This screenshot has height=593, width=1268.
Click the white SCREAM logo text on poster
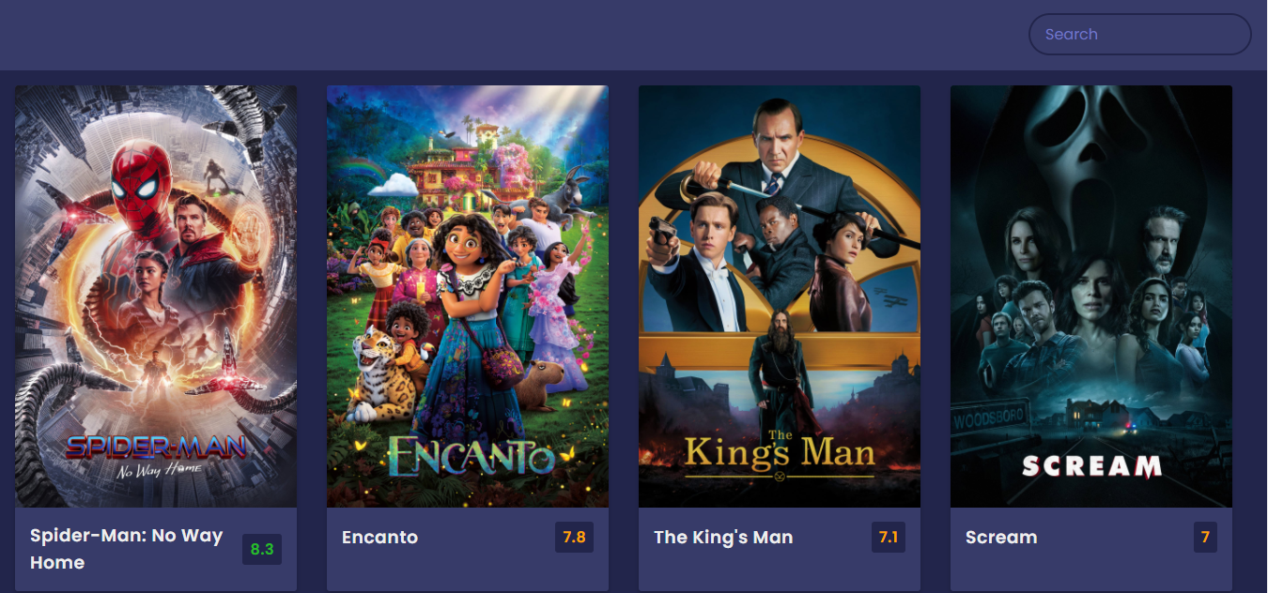tap(1091, 465)
